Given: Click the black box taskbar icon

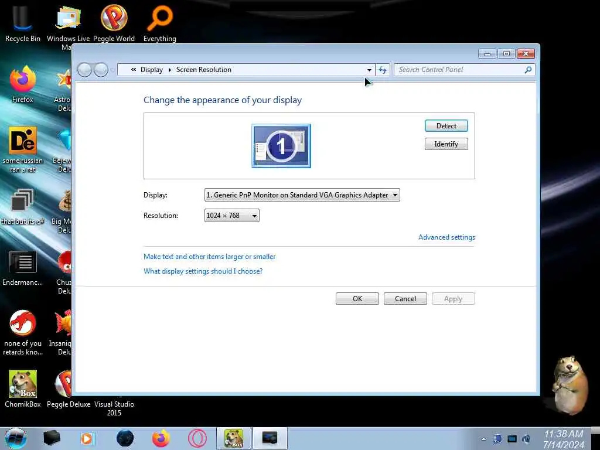Looking at the screenshot, I should (x=52, y=438).
